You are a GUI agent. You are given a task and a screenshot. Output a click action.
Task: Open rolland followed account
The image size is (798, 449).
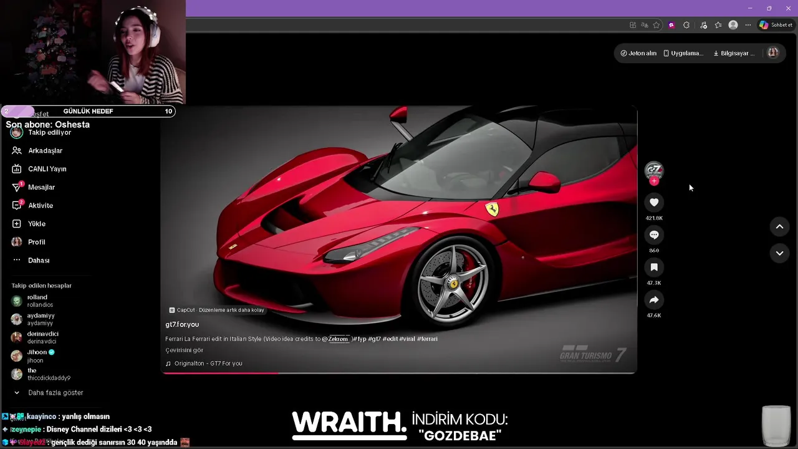[x=32, y=301]
